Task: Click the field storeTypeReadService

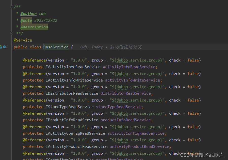Action: click(x=119, y=107)
